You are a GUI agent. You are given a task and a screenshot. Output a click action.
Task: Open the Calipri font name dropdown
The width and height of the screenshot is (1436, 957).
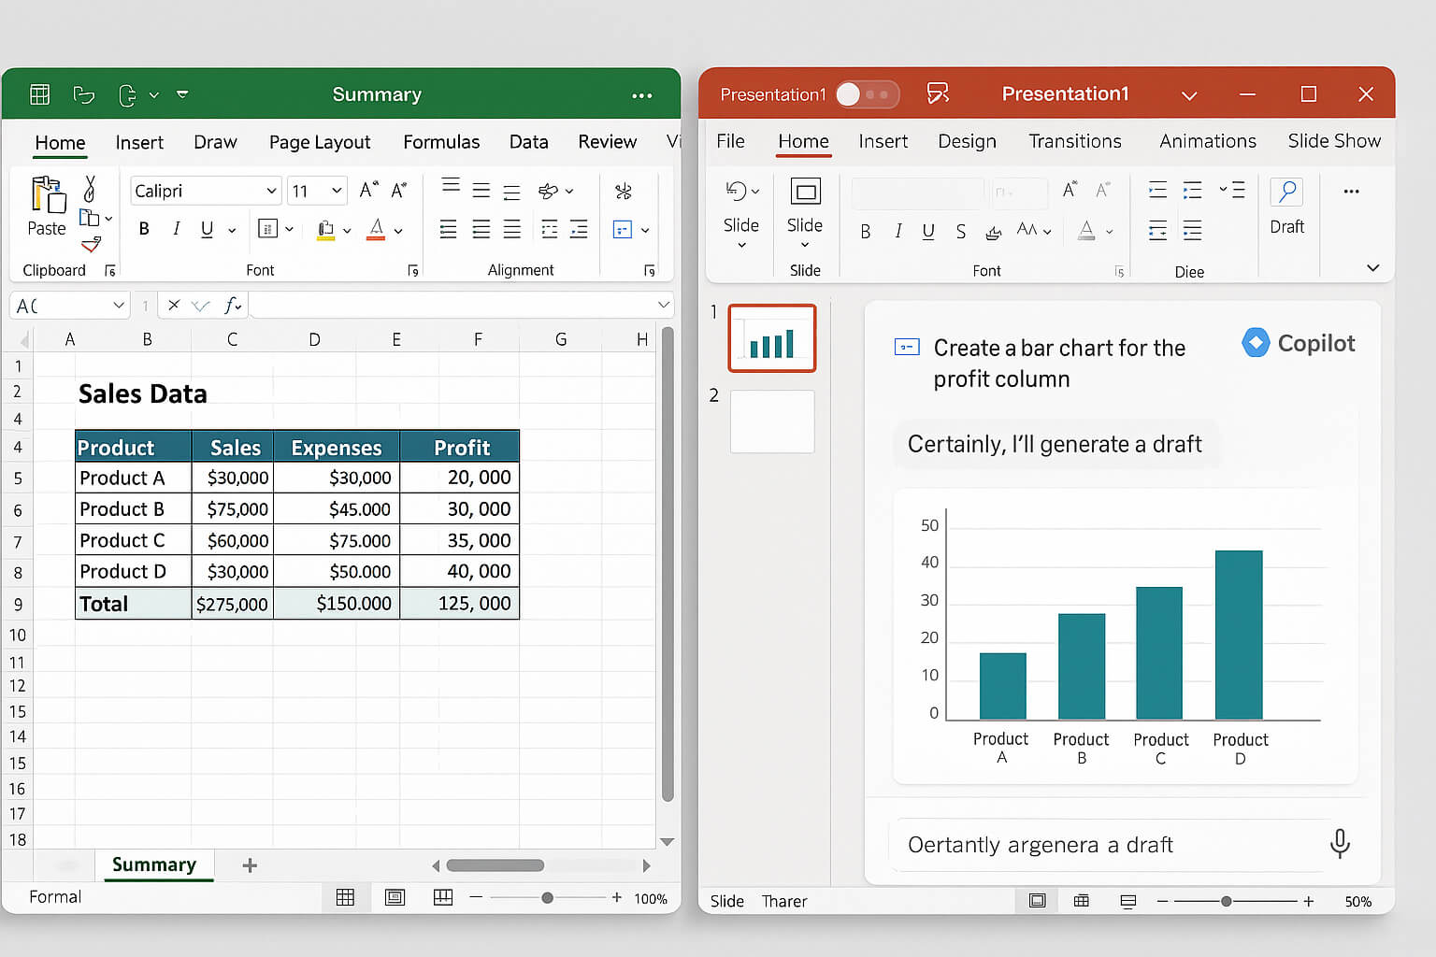[x=271, y=191]
